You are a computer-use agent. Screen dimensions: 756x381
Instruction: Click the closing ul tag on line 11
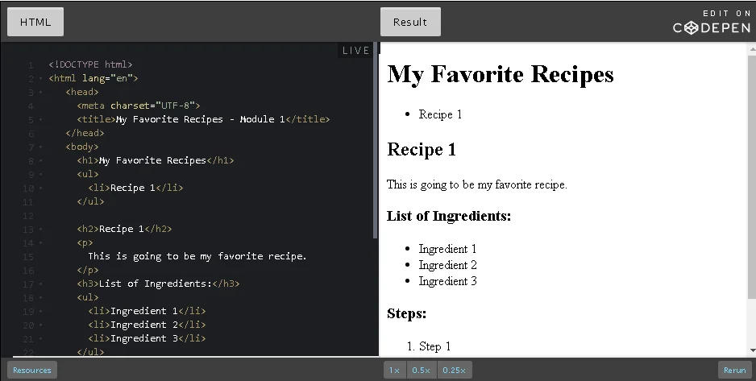click(x=90, y=202)
